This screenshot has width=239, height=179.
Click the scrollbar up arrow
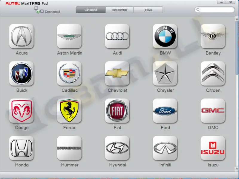coord(237,19)
